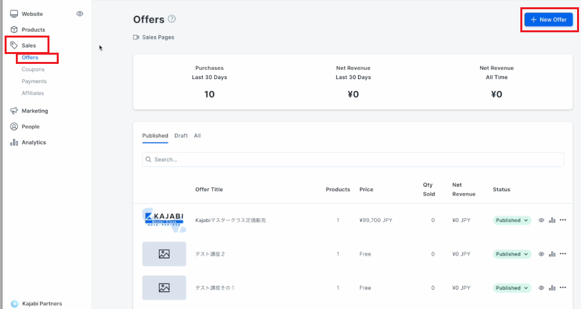
Task: Switch to the Published tab
Action: point(155,136)
